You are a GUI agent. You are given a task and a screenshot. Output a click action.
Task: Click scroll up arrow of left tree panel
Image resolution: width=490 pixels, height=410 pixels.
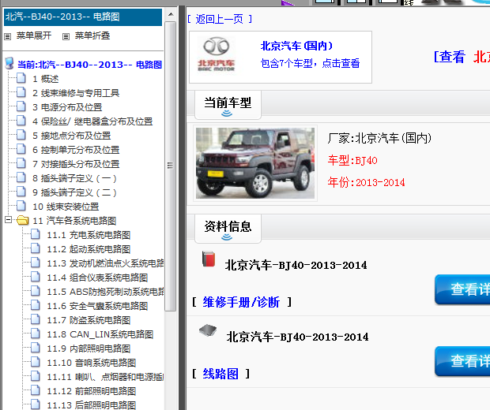[171, 14]
